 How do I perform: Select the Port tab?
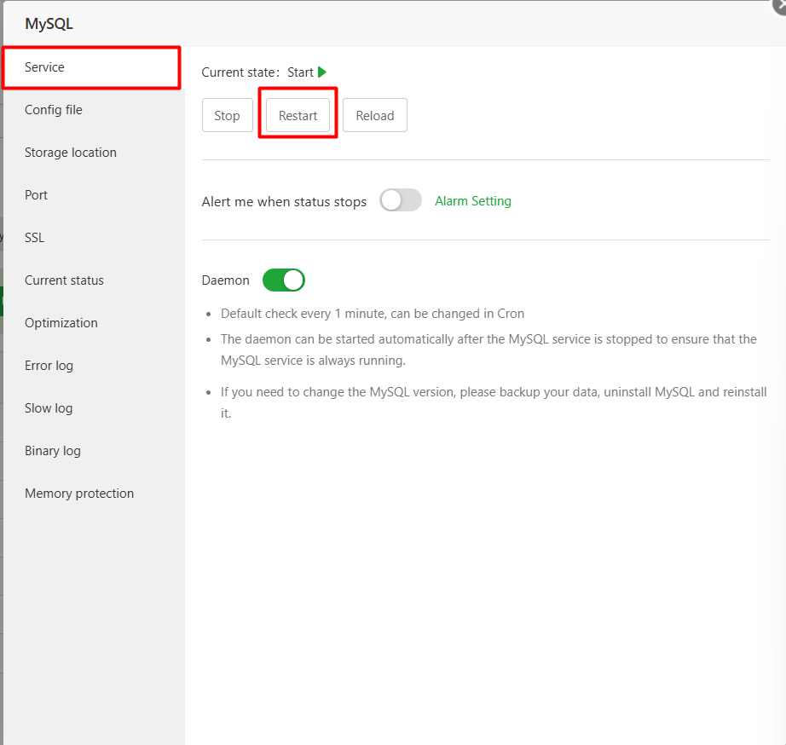click(94, 195)
